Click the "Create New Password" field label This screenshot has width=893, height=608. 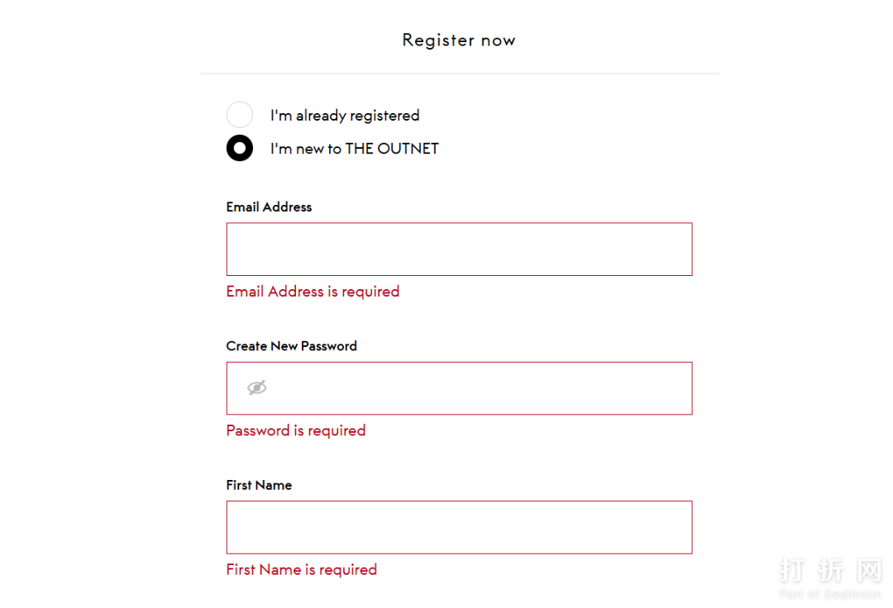point(291,346)
